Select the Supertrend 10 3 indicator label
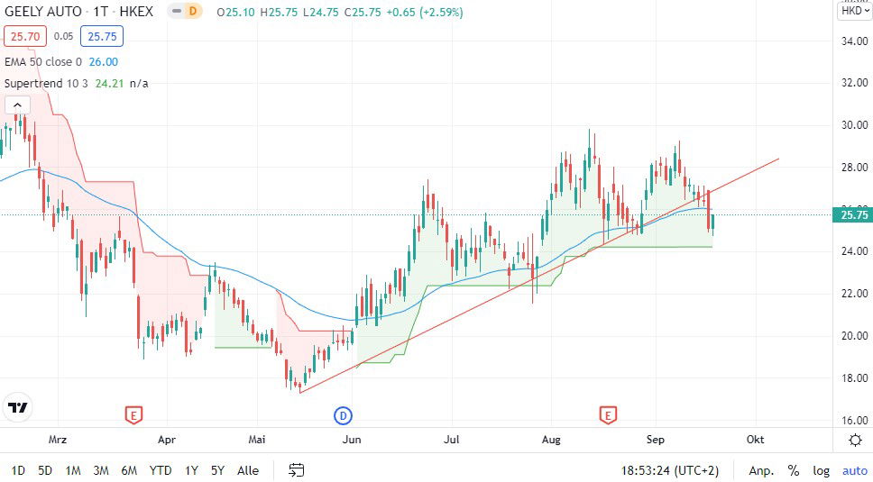The width and height of the screenshot is (873, 482). [x=46, y=84]
